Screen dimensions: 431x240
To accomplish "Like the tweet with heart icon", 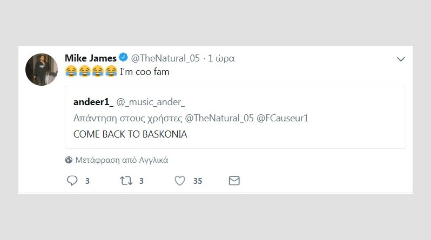I will [x=180, y=181].
